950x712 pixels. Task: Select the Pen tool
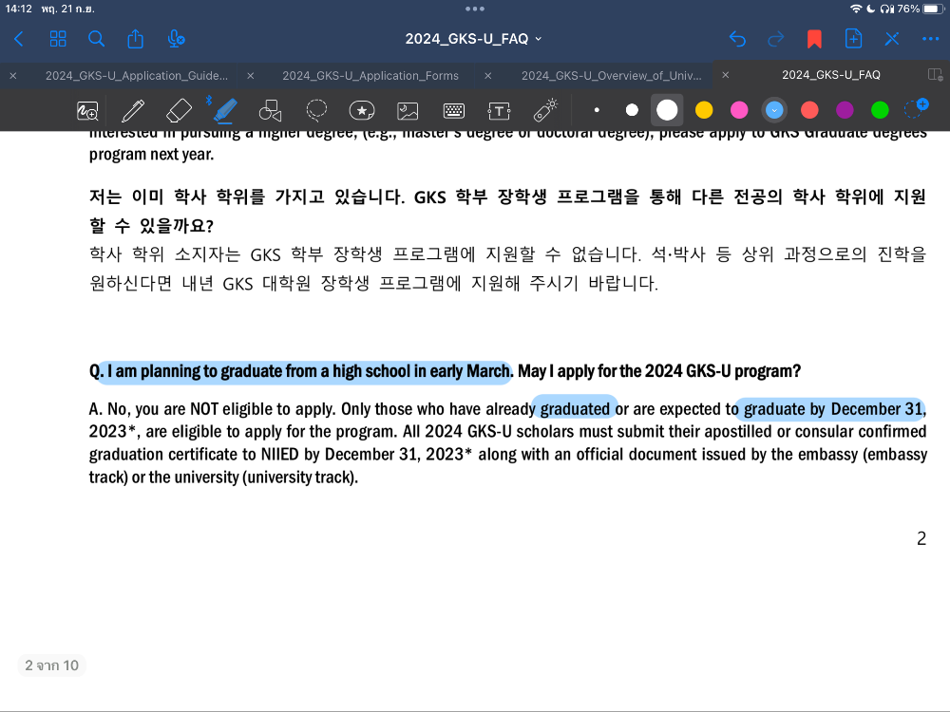click(x=133, y=110)
